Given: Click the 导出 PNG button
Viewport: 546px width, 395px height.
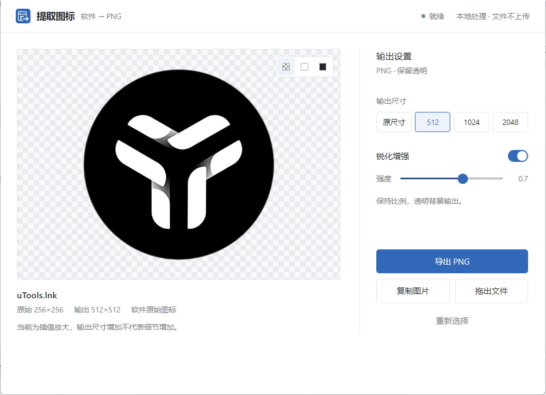Looking at the screenshot, I should tap(452, 261).
